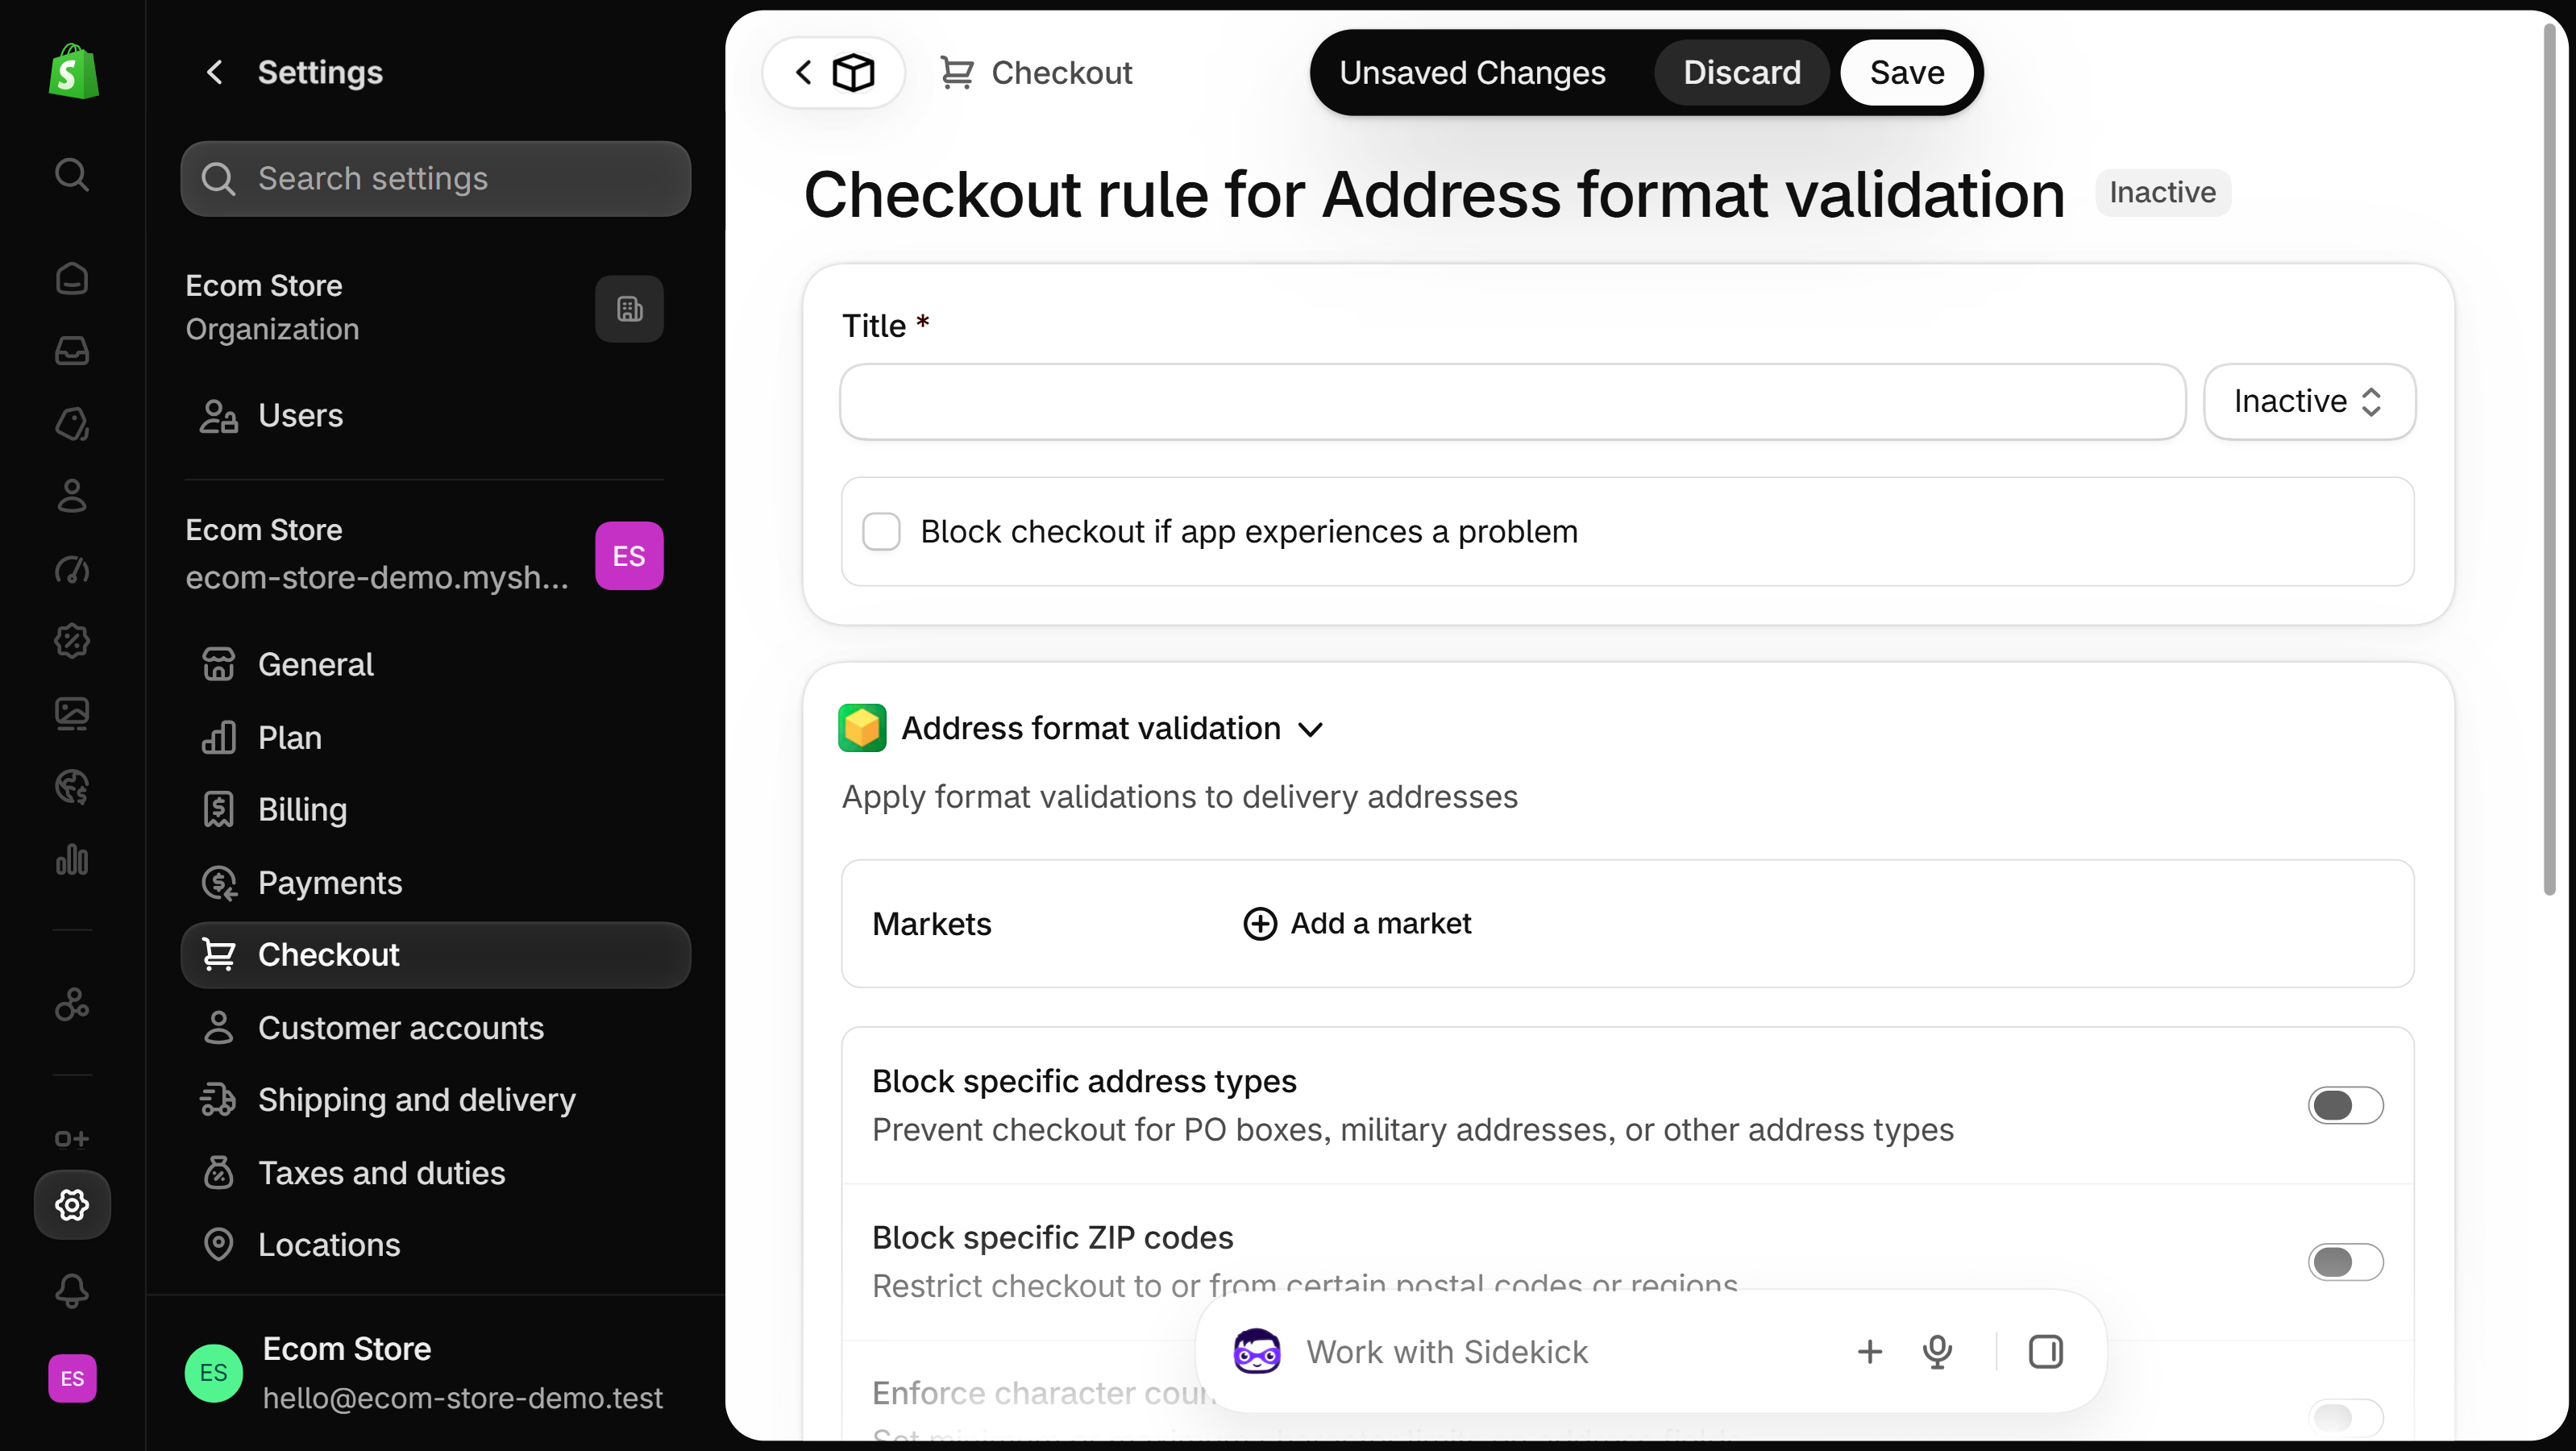Open Shipping and delivery settings

(x=436, y=1100)
